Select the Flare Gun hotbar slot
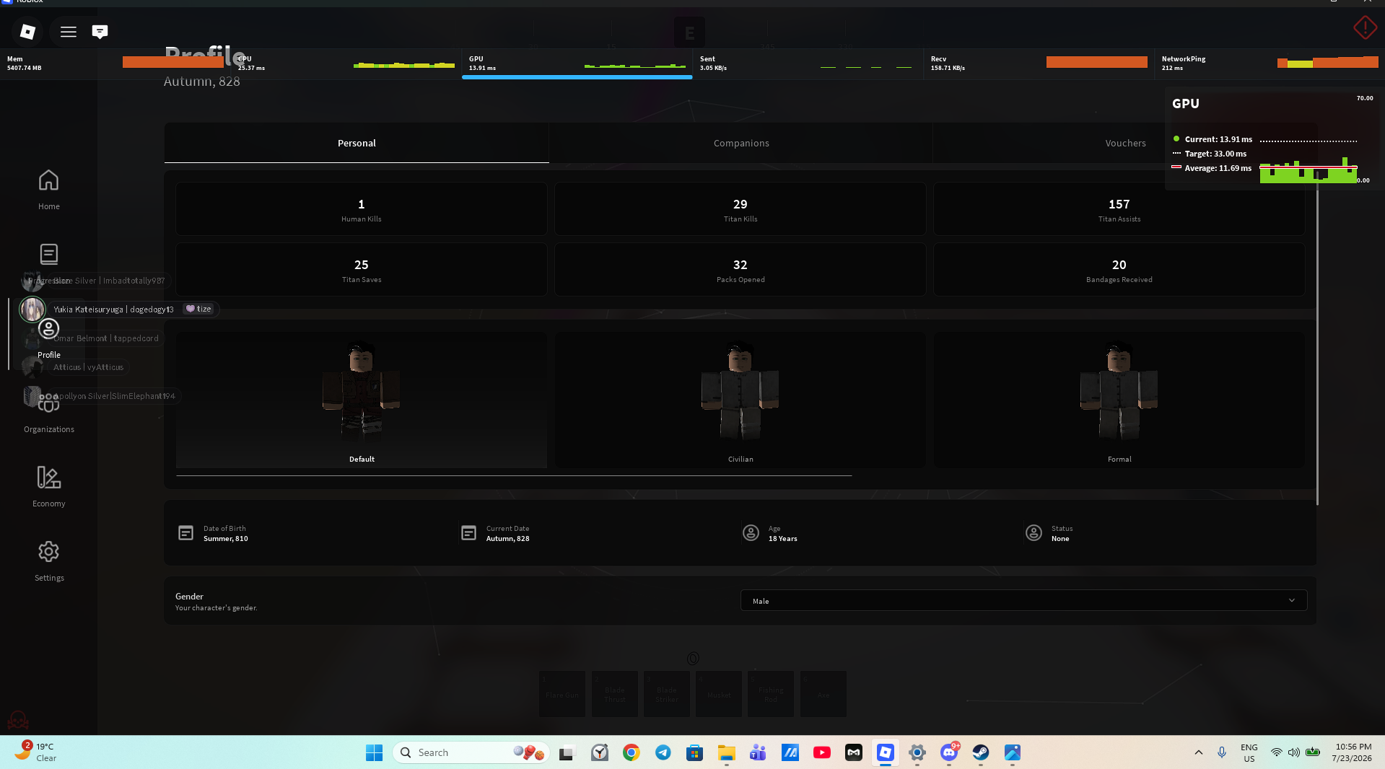1385x769 pixels. [x=562, y=694]
